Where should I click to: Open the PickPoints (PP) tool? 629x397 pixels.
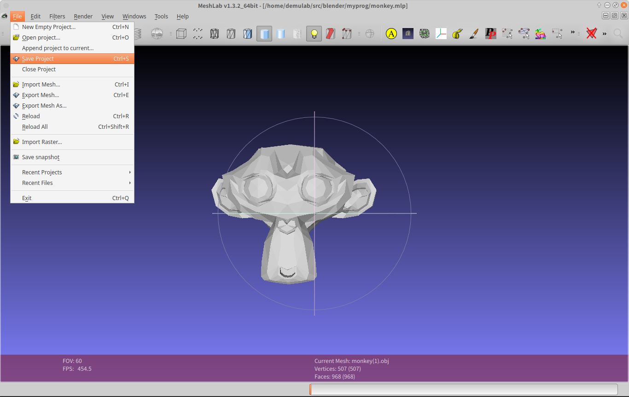coord(491,34)
